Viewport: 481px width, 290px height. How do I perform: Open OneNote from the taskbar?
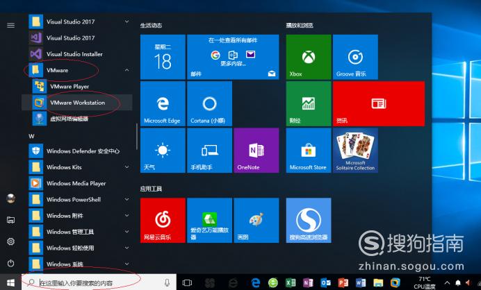pyautogui.click(x=308, y=282)
